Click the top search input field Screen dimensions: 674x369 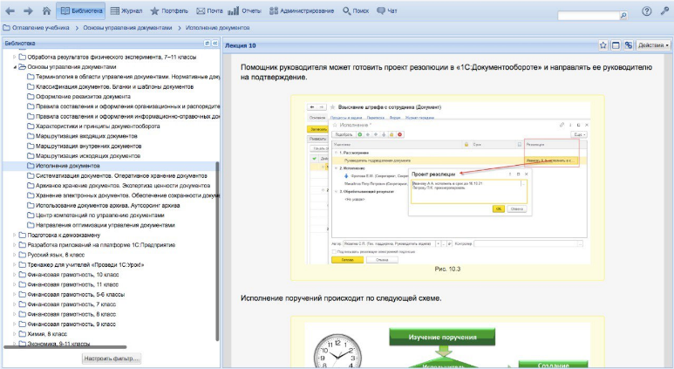pyautogui.click(x=588, y=16)
